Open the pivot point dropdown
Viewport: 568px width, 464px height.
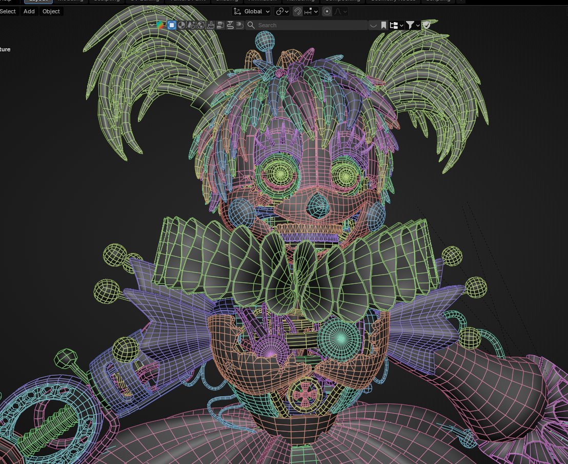pyautogui.click(x=282, y=11)
